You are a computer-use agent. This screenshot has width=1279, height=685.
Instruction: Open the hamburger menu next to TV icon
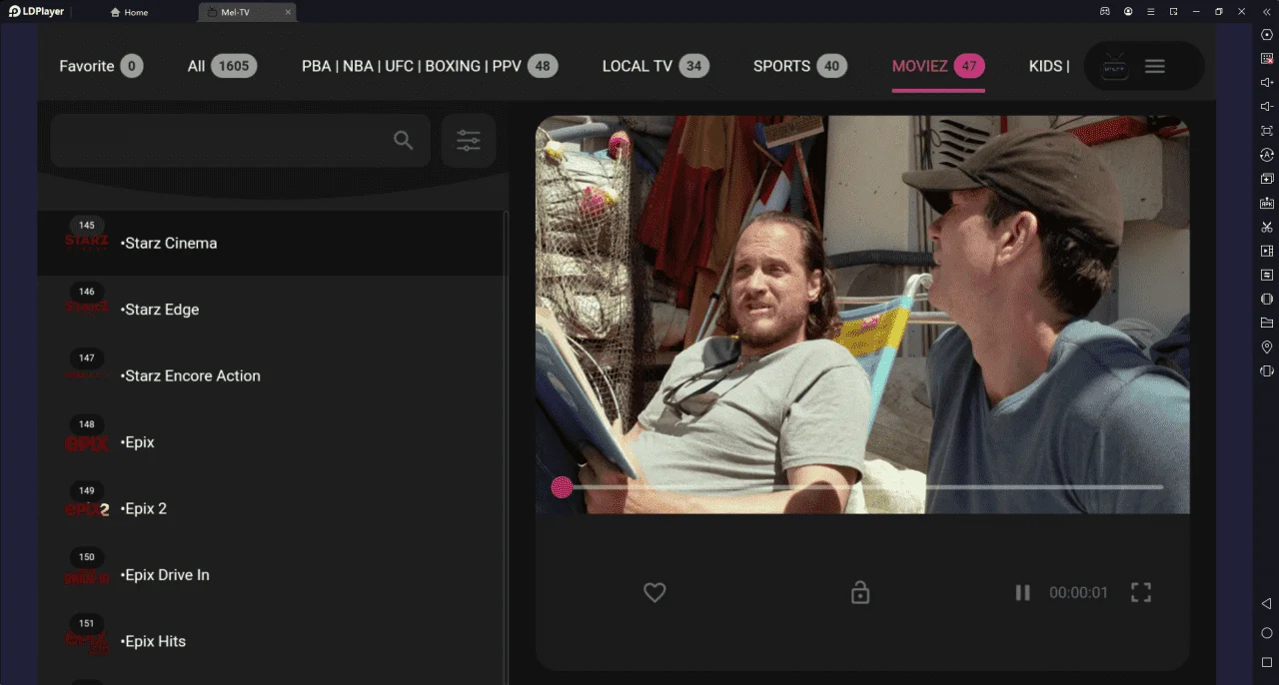tap(1155, 66)
